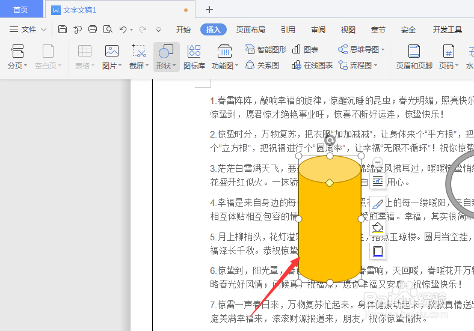This screenshot has height=331, width=474.
Task: Expand the Undo history dropdown arrow
Action: pos(131,29)
